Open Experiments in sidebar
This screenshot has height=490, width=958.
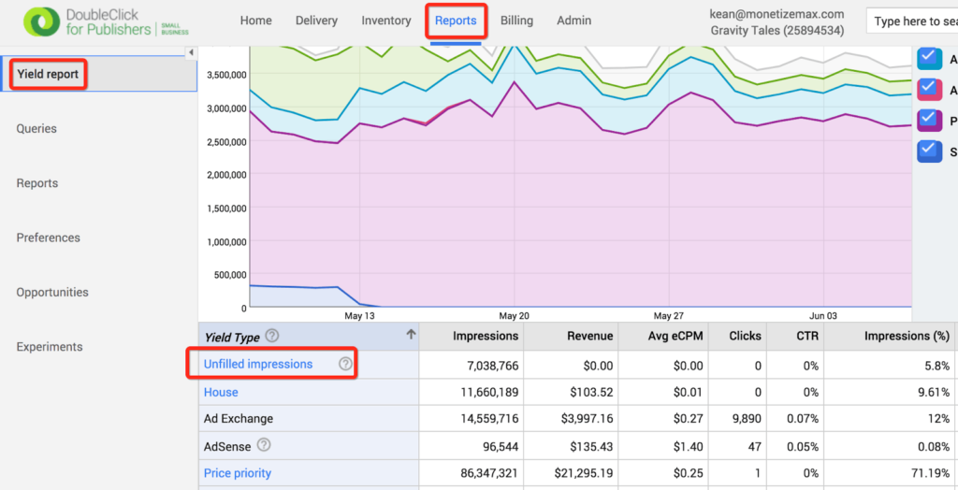click(x=50, y=346)
